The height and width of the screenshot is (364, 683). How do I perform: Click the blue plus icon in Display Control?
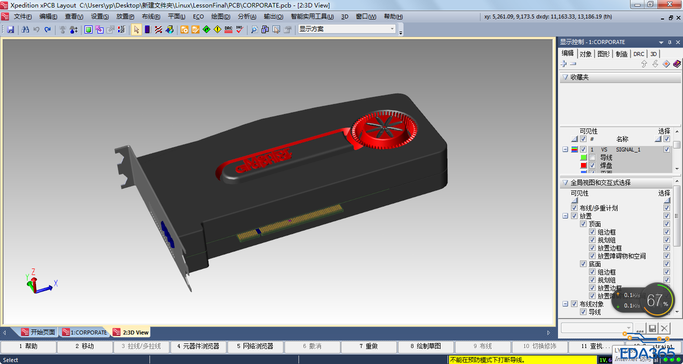coord(563,64)
